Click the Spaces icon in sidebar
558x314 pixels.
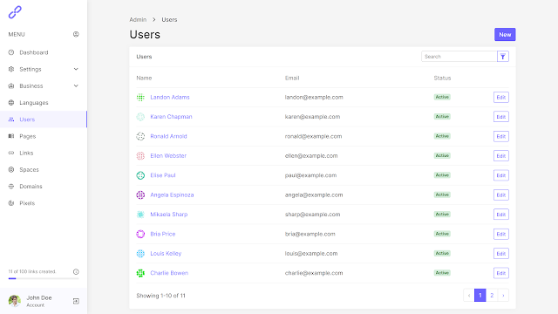(11, 169)
